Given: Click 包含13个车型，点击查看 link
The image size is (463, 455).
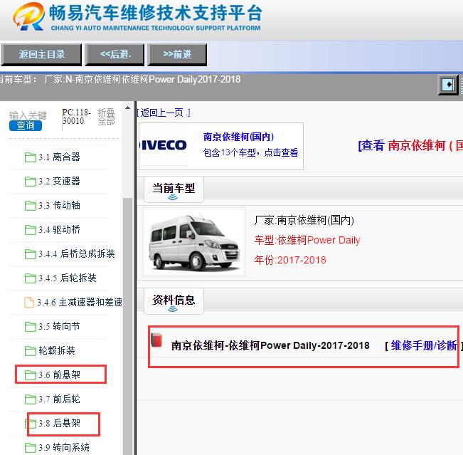Looking at the screenshot, I should point(250,152).
